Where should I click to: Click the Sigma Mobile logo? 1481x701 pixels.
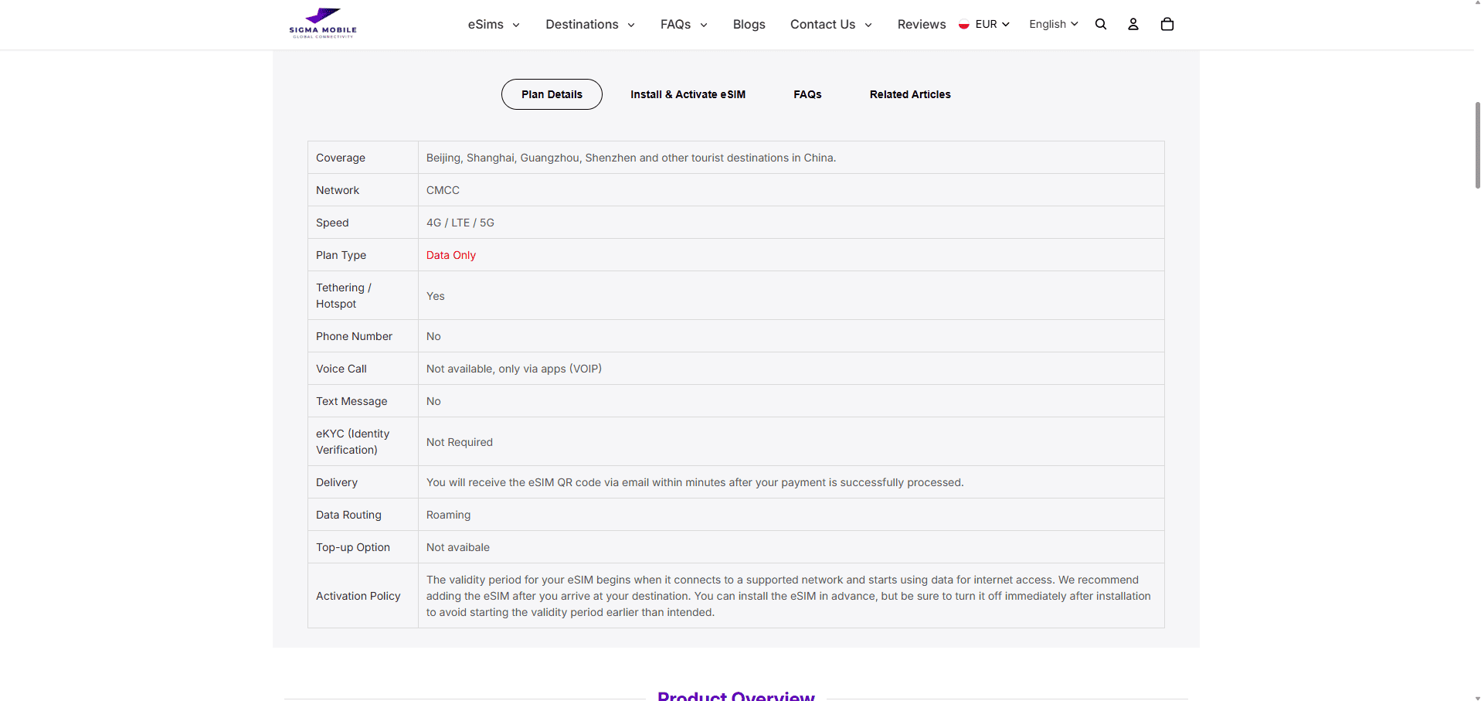click(323, 23)
